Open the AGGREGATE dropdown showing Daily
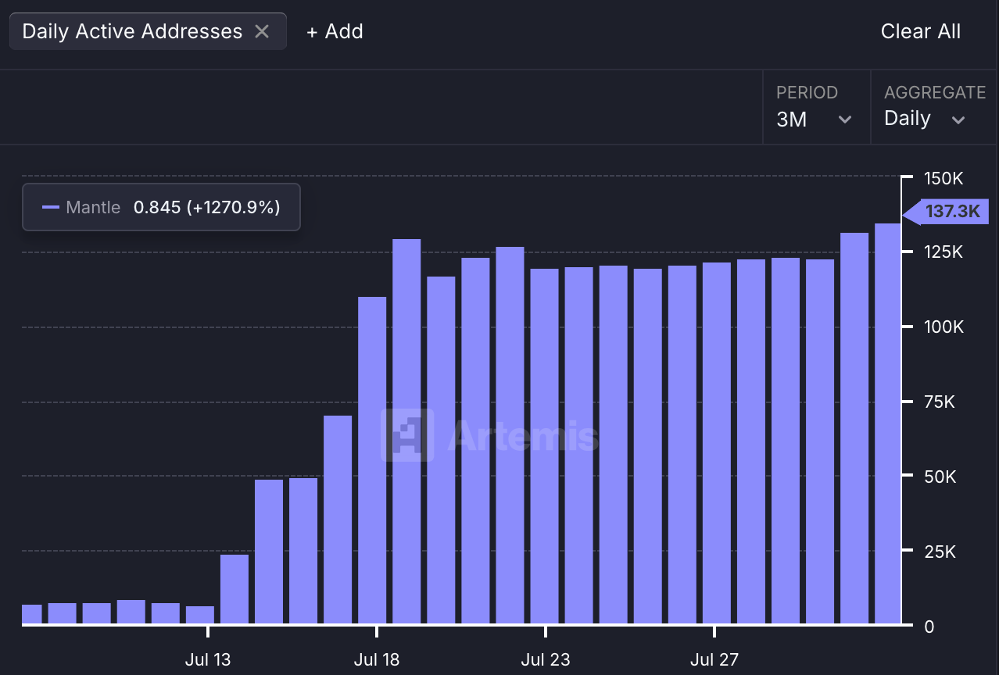Screen dimensions: 999x675 (934, 107)
